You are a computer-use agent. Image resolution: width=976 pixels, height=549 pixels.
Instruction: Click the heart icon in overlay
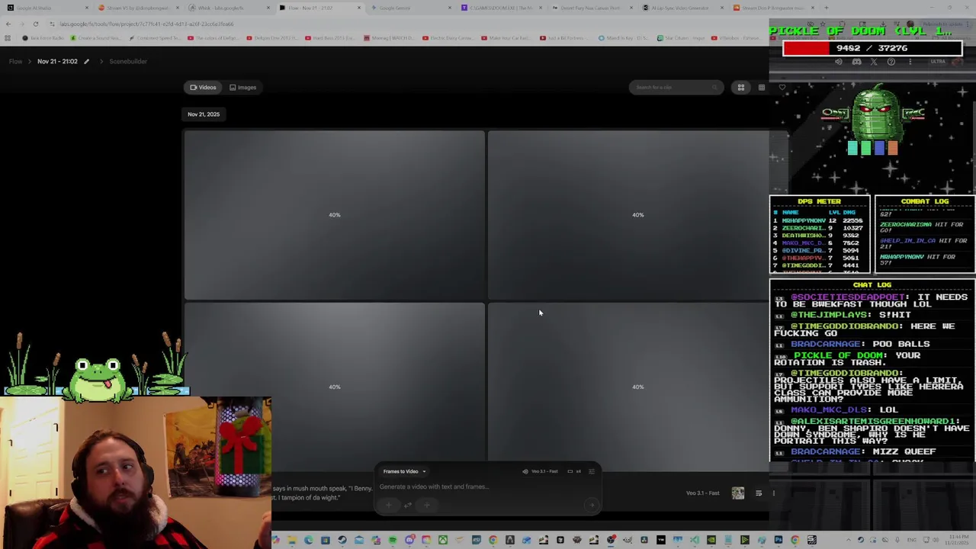tap(782, 88)
